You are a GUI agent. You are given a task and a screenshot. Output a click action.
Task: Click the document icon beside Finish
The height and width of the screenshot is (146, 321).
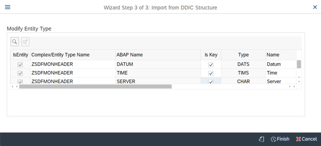pyautogui.click(x=261, y=139)
